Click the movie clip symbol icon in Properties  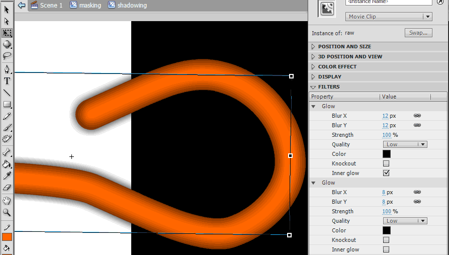327,9
